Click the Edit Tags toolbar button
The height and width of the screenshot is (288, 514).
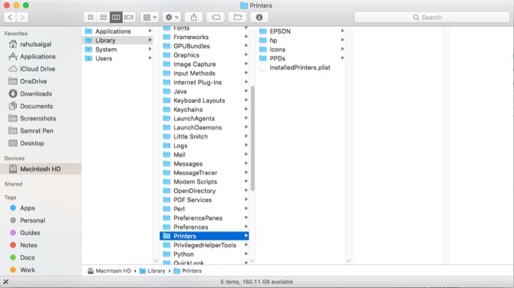[216, 18]
